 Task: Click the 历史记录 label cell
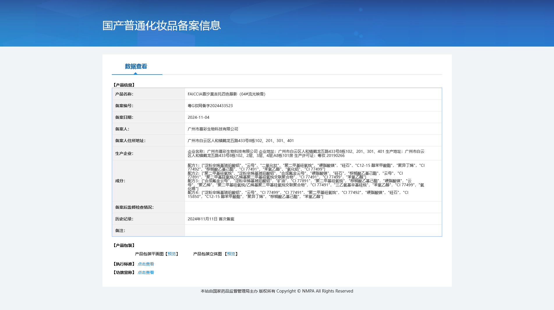tap(148, 219)
